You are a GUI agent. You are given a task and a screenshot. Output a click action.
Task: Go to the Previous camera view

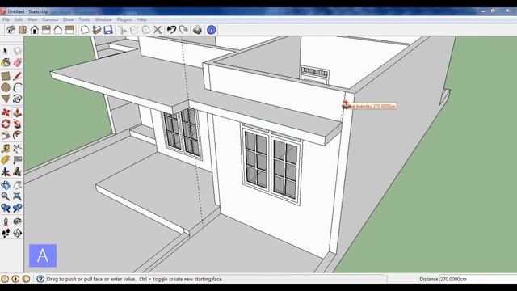click(6, 209)
